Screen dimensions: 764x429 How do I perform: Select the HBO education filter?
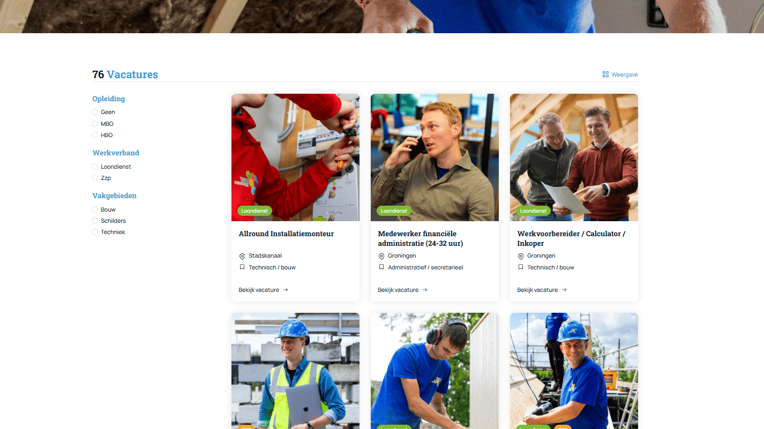[x=95, y=135]
